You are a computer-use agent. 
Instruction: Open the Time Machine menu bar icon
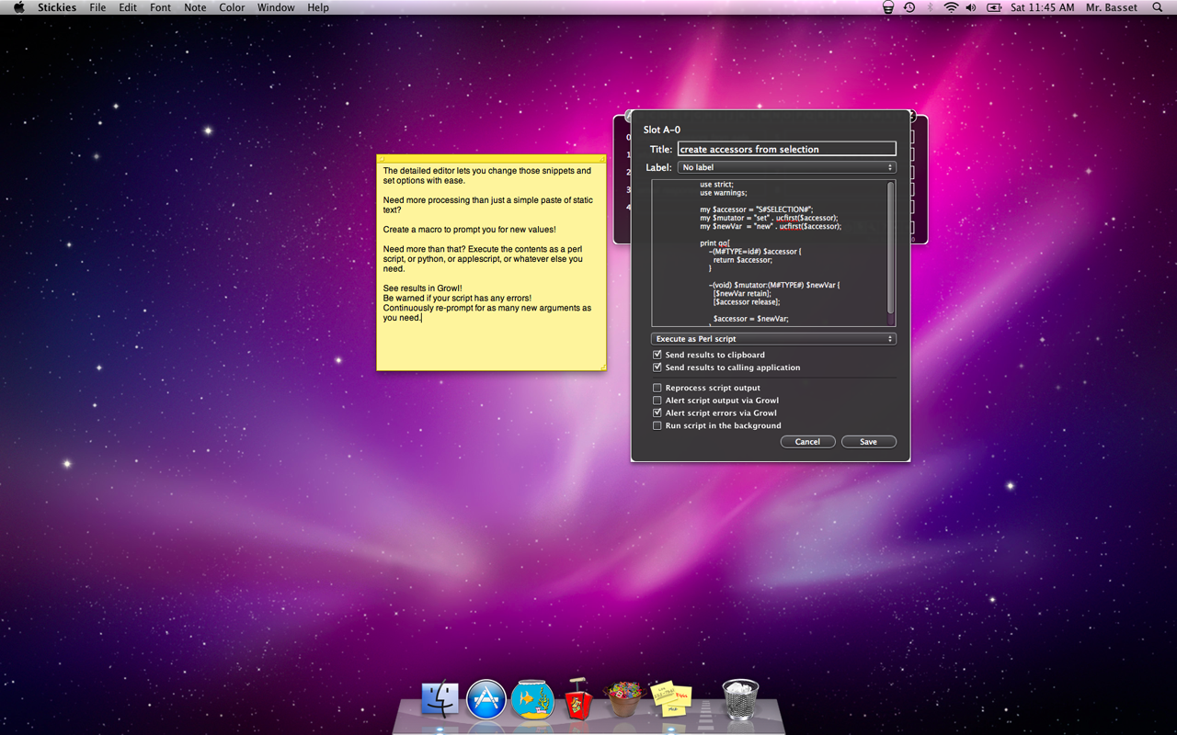[909, 7]
